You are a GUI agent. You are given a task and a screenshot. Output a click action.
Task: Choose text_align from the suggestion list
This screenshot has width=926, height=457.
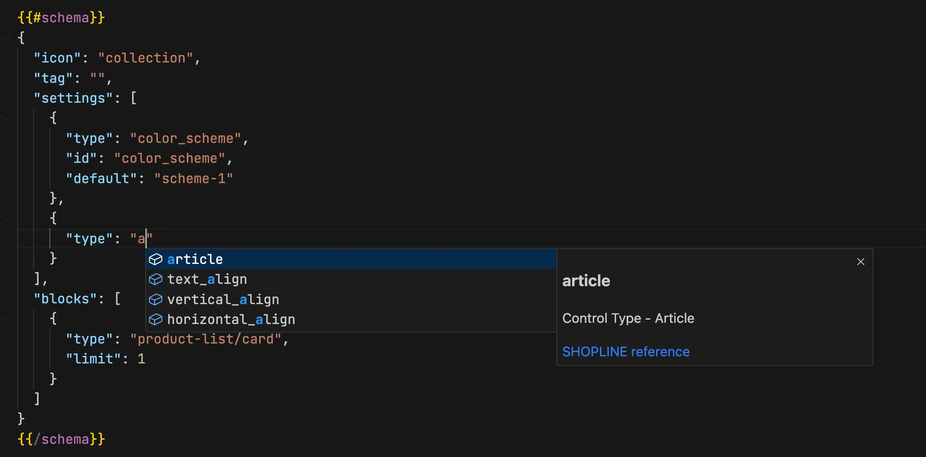point(207,279)
